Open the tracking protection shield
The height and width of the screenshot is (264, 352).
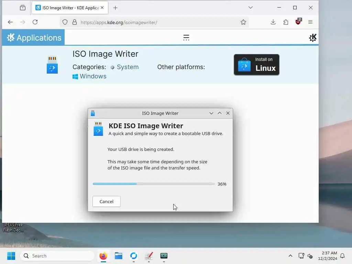coord(65,22)
